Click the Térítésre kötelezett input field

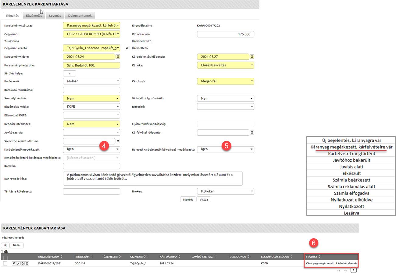coord(91,191)
